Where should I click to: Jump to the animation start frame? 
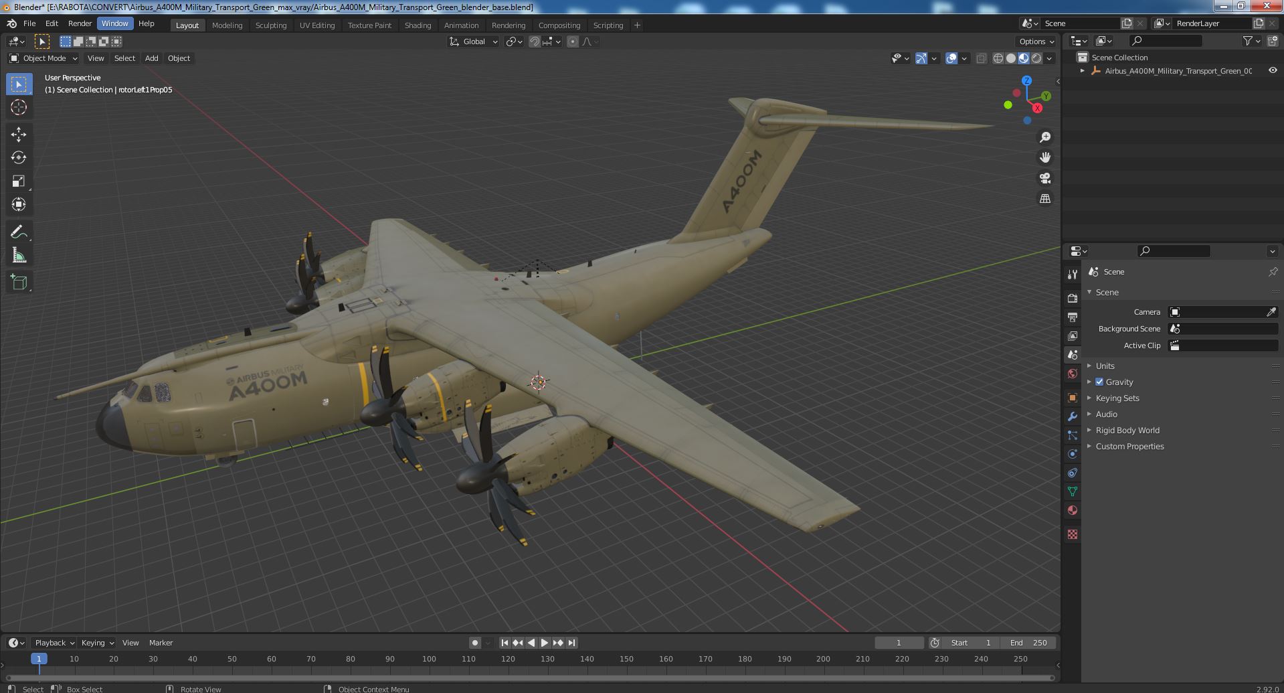(505, 643)
